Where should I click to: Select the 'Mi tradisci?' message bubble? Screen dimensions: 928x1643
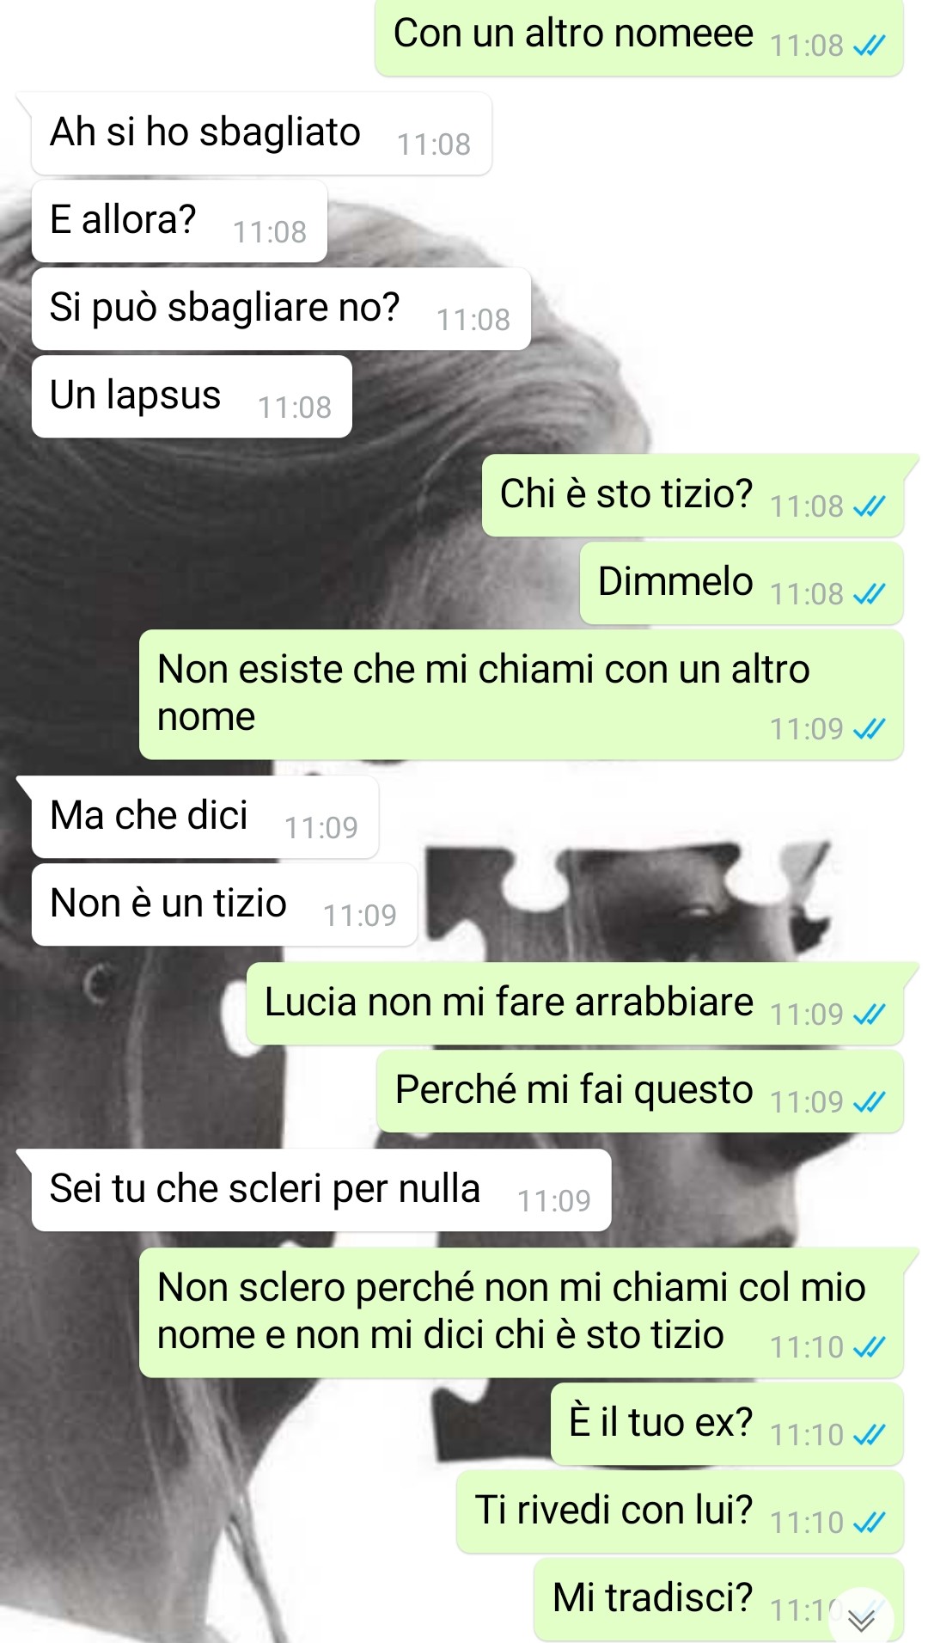point(718,1599)
